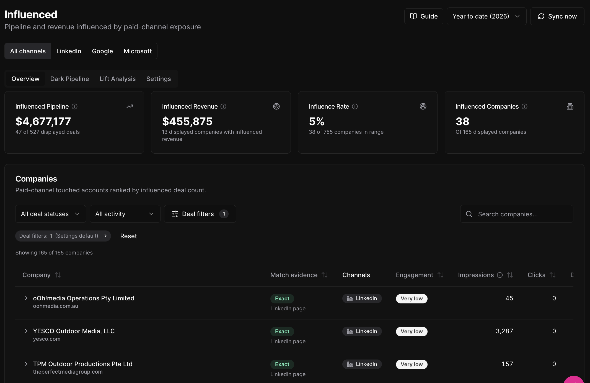The width and height of the screenshot is (590, 383).
Task: Open the All activity dropdown
Action: click(x=125, y=214)
